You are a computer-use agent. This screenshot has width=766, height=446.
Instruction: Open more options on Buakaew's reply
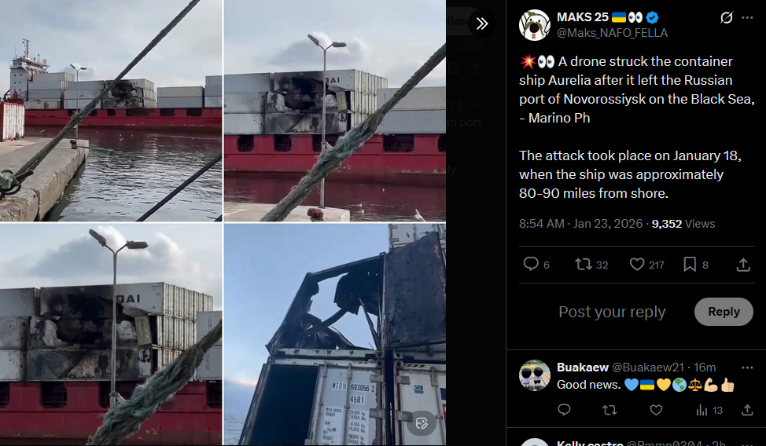(747, 367)
